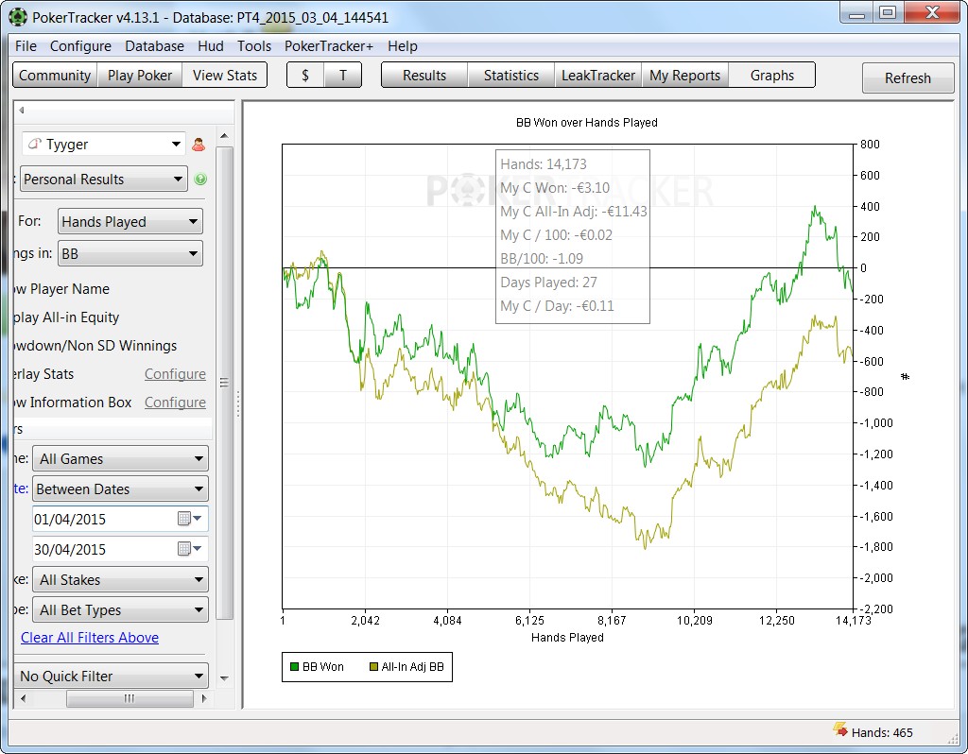
Task: Toggle Showdown/Non SD Winnings option
Action: (95, 346)
